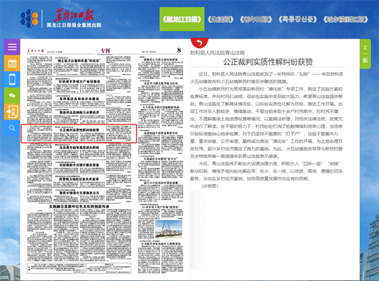
Task: Click the blue magnifier search icon
Action: 12,128
